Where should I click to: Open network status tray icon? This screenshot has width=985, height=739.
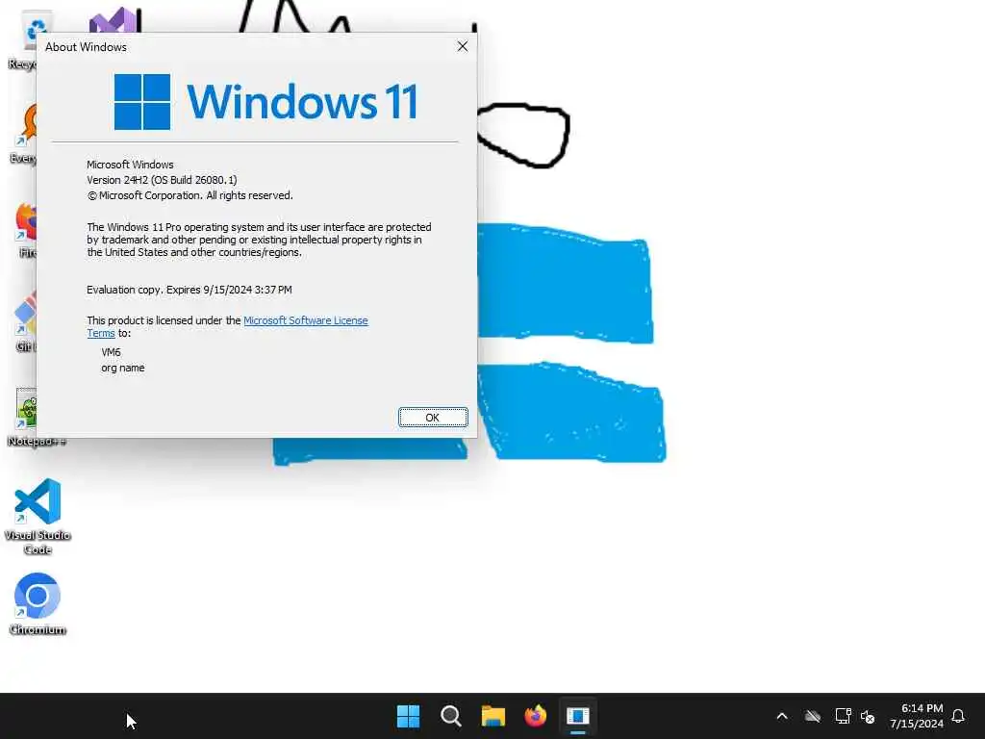[x=843, y=716]
